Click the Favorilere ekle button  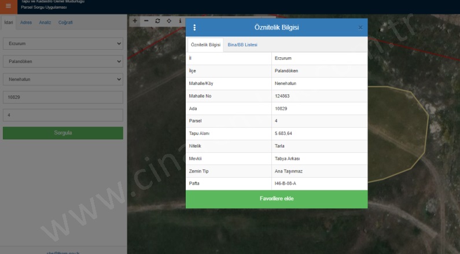[x=277, y=199]
